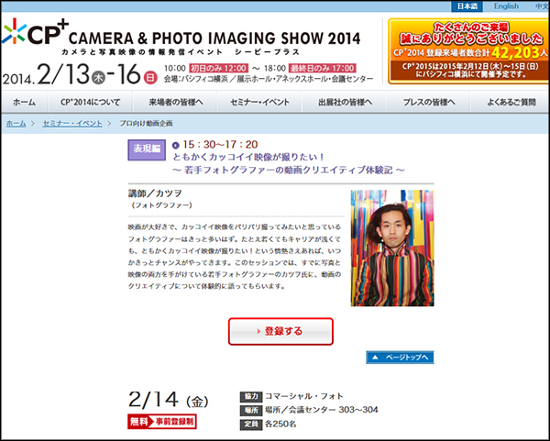
Task: Click the purple 表現編 badge
Action: 146,150
